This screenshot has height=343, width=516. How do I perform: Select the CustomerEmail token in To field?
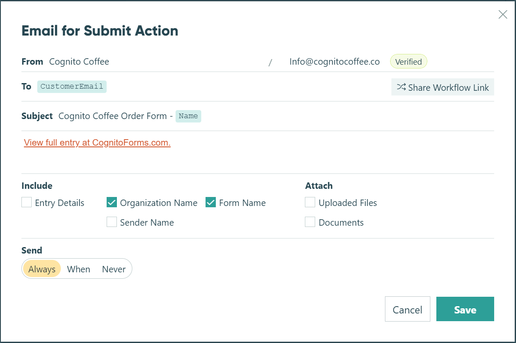(x=72, y=86)
